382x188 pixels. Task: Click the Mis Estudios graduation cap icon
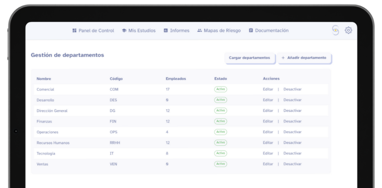point(124,31)
